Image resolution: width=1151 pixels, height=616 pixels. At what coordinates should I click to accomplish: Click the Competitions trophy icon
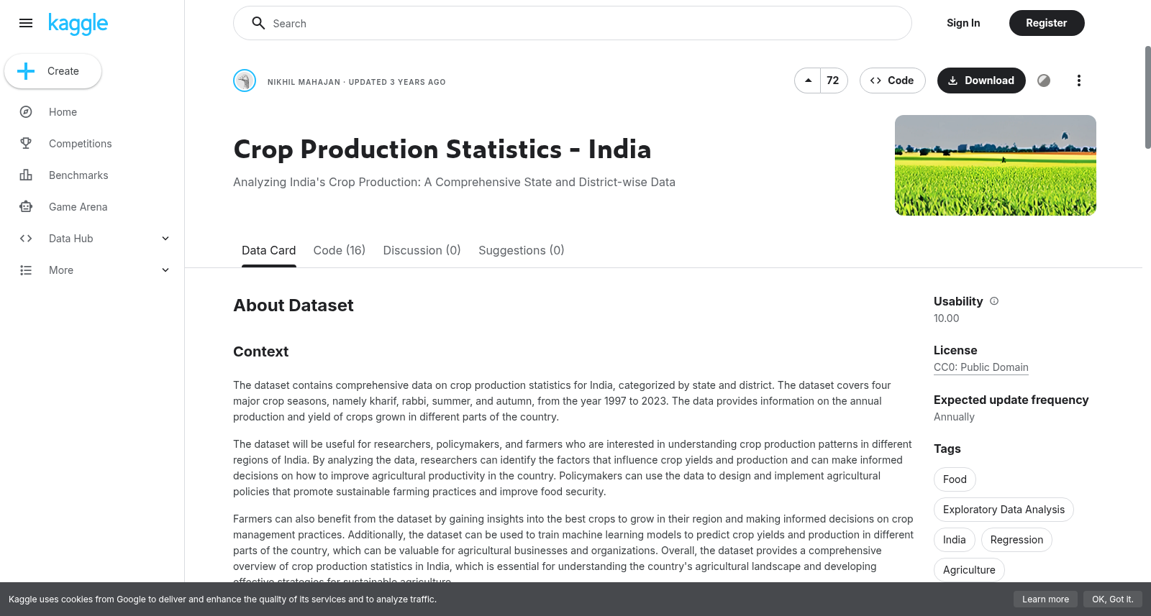tap(26, 144)
